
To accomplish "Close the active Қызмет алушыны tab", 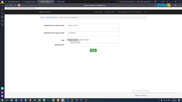I will tap(52, 2).
